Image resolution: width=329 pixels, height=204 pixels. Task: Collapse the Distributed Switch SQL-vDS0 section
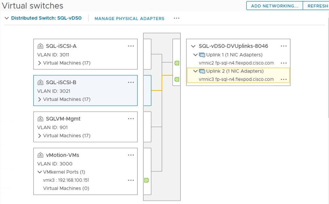point(7,18)
